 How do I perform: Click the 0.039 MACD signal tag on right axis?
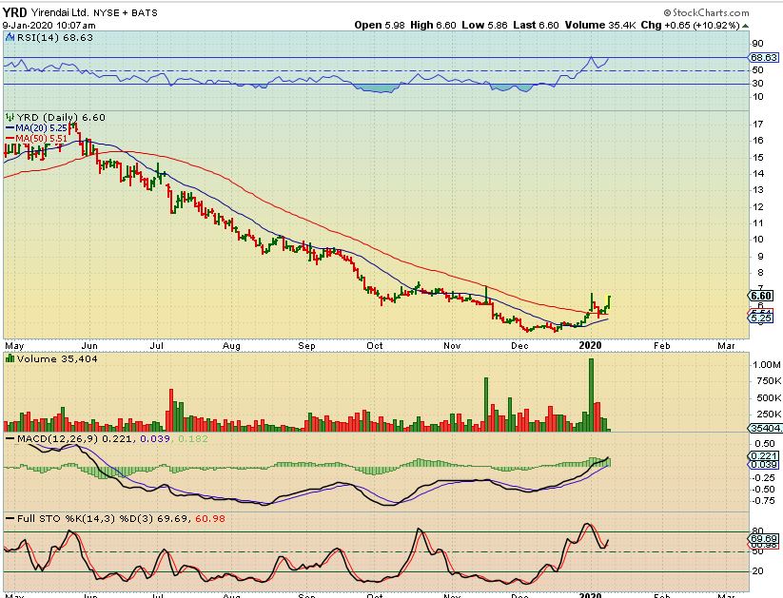point(764,465)
